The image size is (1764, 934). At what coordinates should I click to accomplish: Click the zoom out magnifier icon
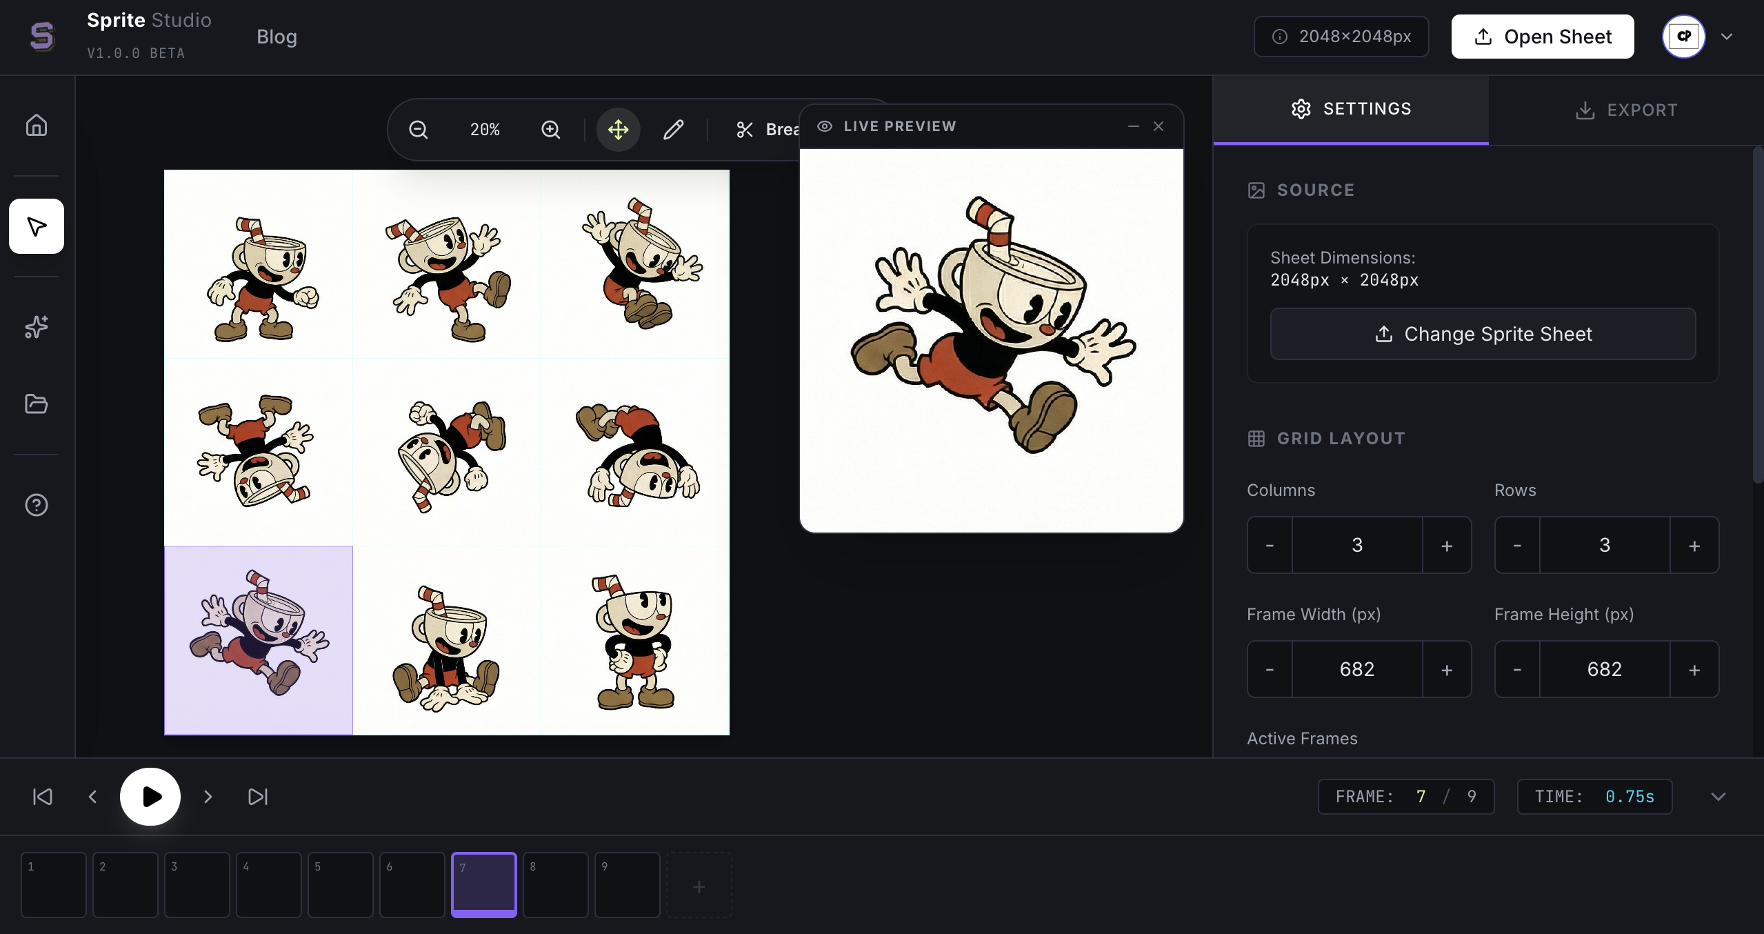pos(419,129)
